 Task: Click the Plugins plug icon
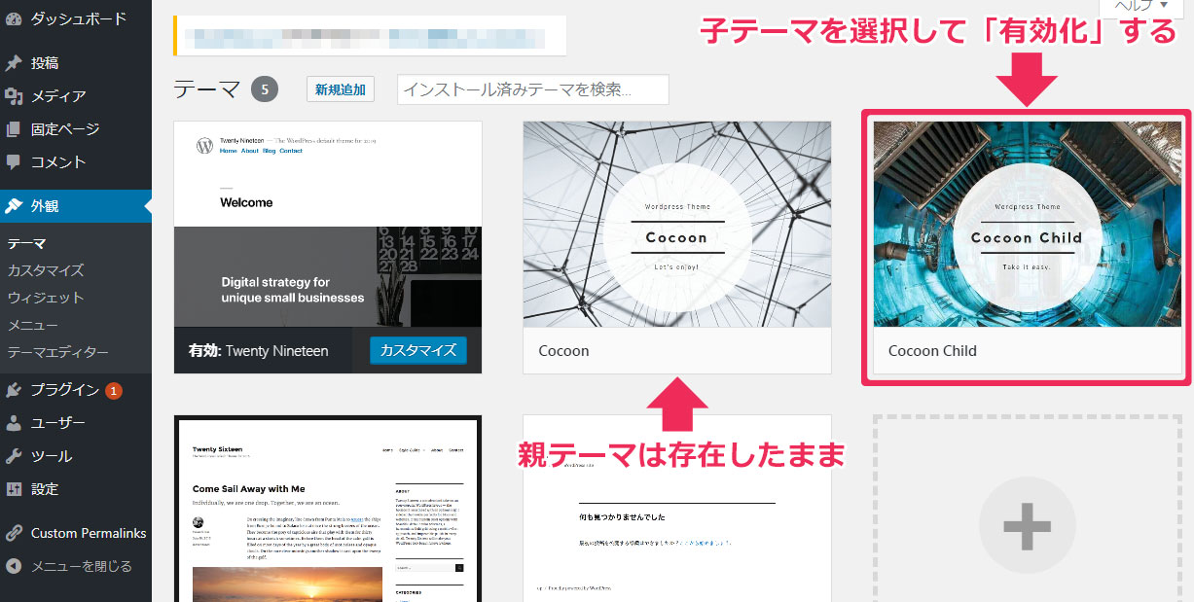(14, 390)
